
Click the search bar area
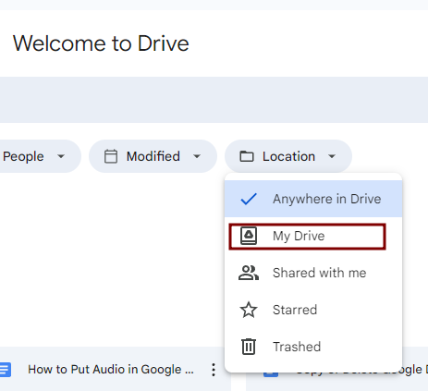coord(214,100)
